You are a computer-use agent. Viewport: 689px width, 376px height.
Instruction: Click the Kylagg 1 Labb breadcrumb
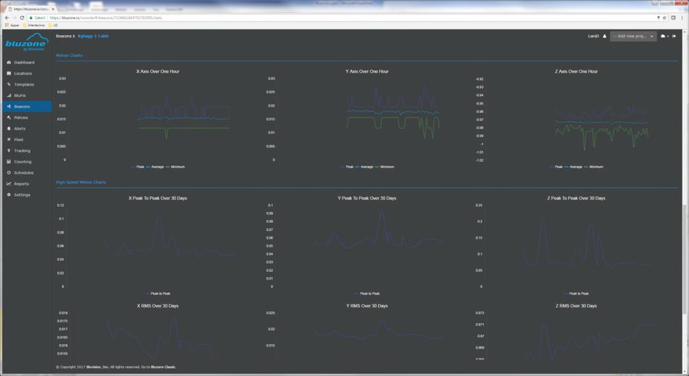(x=93, y=36)
